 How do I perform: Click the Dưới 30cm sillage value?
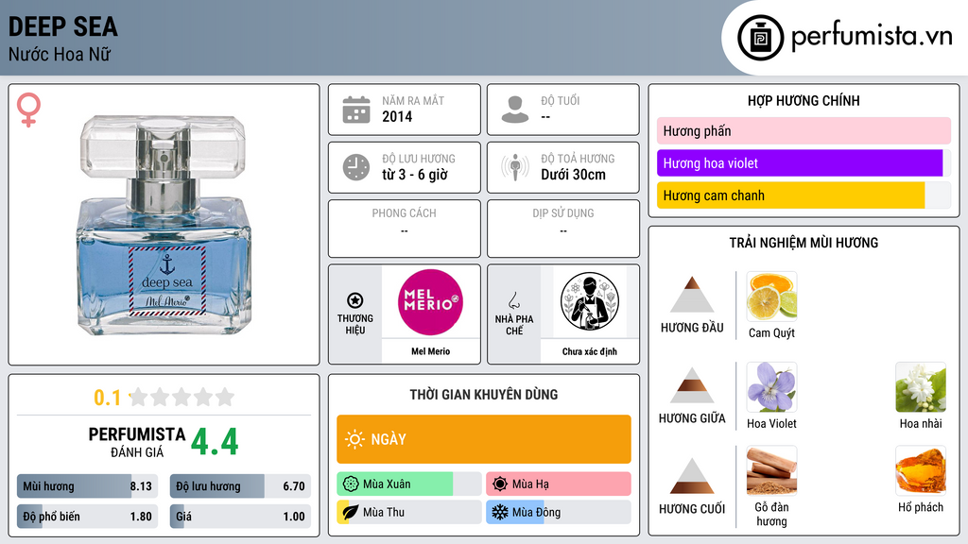[574, 175]
